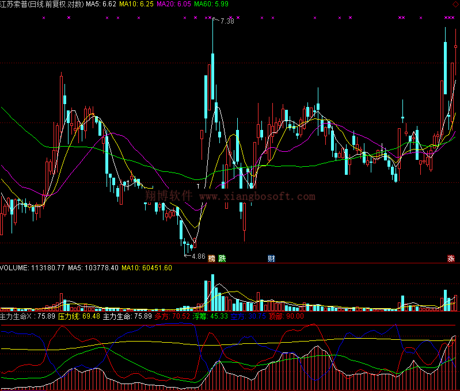
Task: Select the green MA60: 5.99 label
Action: point(211,4)
